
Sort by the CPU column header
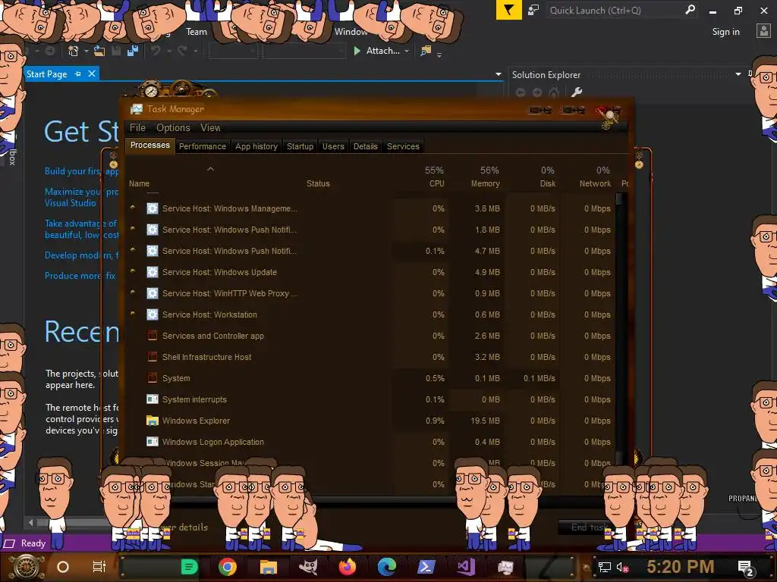pos(436,183)
